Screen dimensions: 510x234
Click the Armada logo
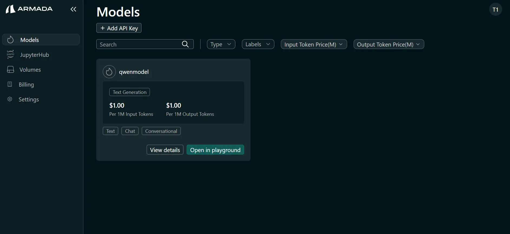pyautogui.click(x=29, y=9)
